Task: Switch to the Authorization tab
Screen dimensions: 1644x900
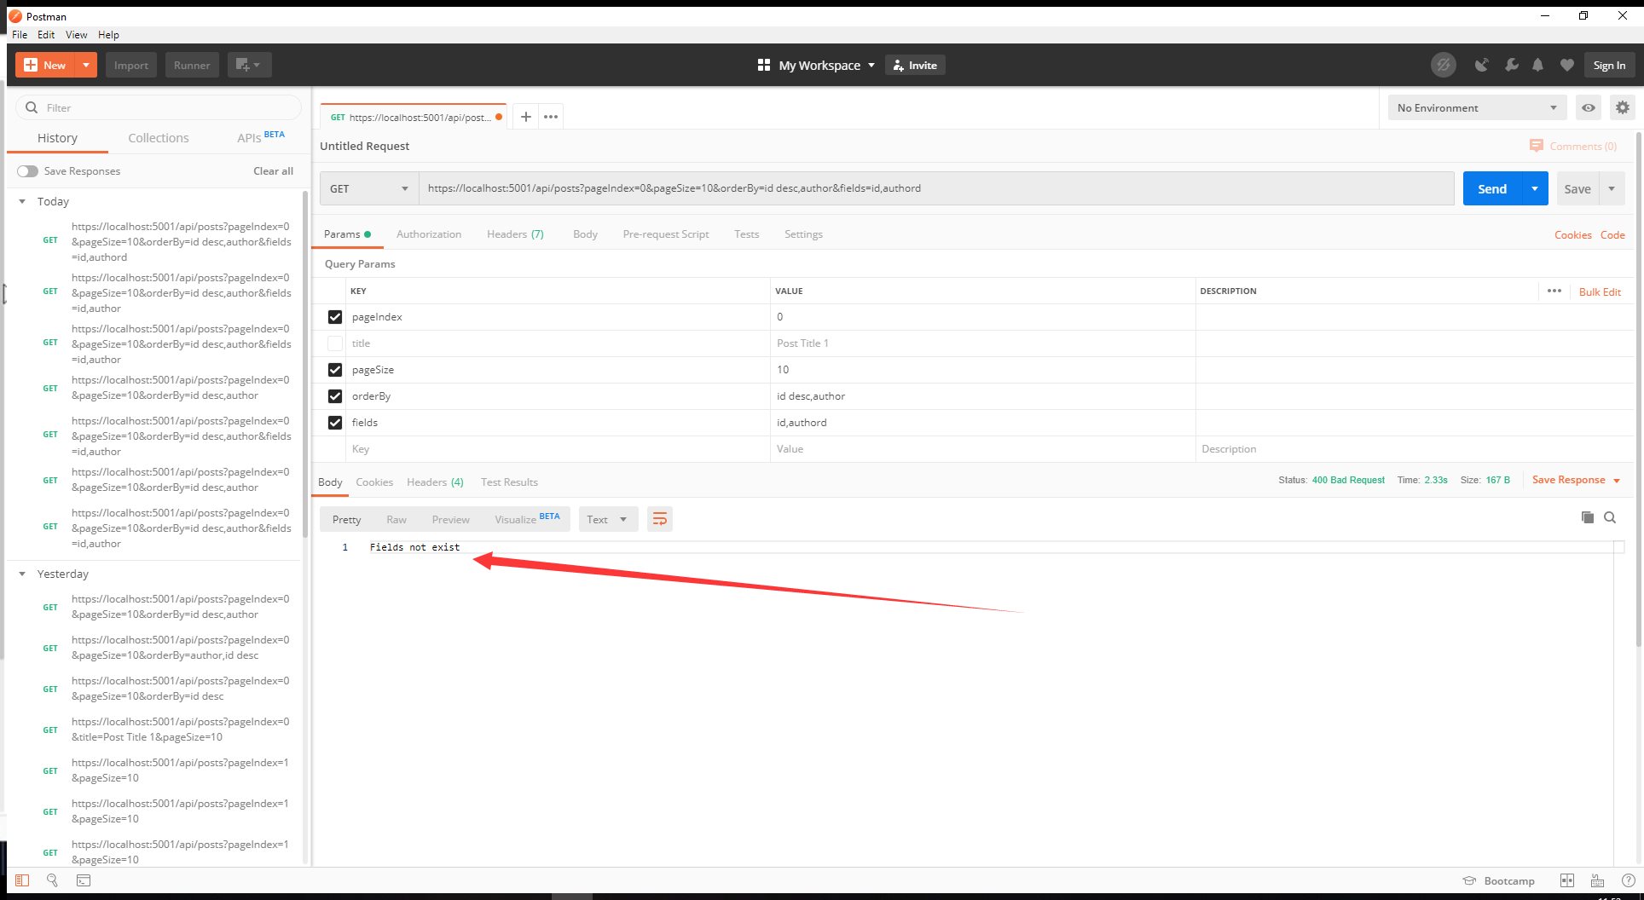Action: coord(429,234)
